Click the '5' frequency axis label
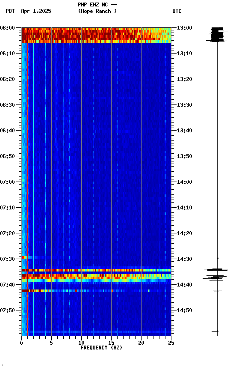Screen dimensions: 236x370 (x=51, y=343)
